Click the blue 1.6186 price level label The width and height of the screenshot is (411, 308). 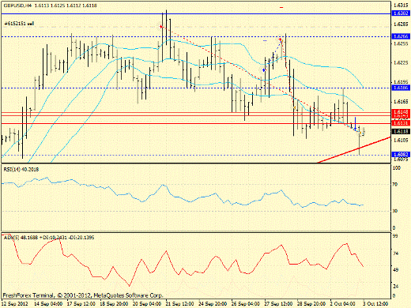pos(401,88)
